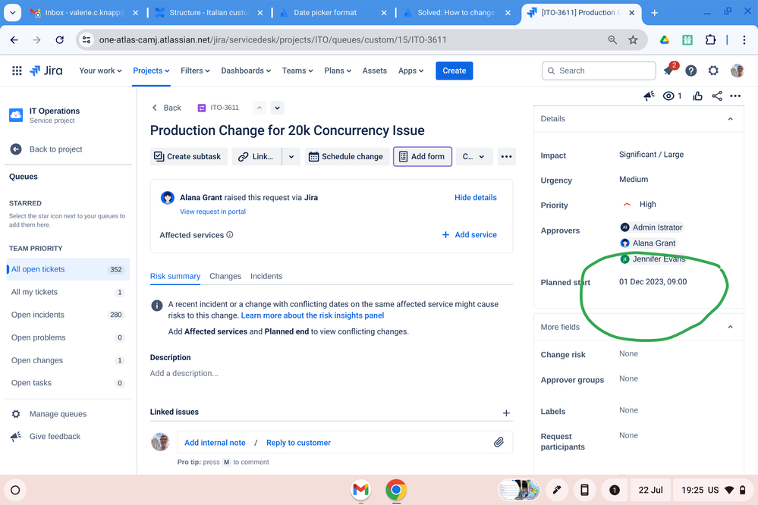This screenshot has width=758, height=505.
Task: Click the Create button
Action: 454,71
